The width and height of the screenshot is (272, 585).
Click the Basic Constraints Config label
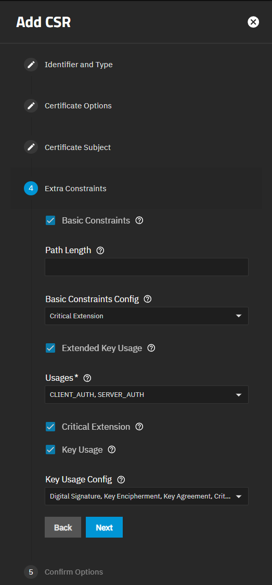92,299
